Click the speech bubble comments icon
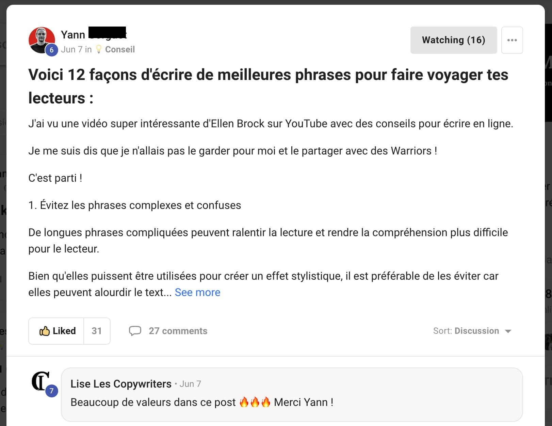 pyautogui.click(x=135, y=331)
